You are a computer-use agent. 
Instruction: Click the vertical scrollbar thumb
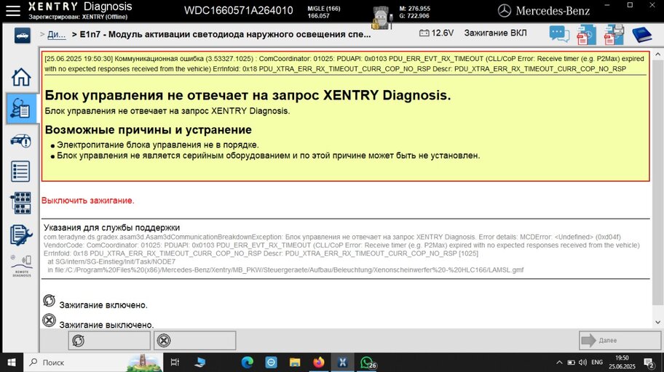point(657,182)
